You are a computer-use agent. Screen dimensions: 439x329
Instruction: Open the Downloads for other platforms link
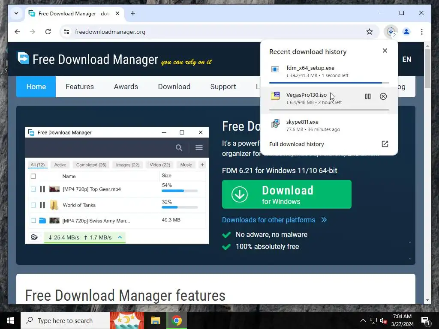point(268,220)
